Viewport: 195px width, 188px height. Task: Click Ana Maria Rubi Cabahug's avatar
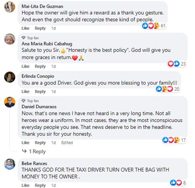(x=10, y=39)
